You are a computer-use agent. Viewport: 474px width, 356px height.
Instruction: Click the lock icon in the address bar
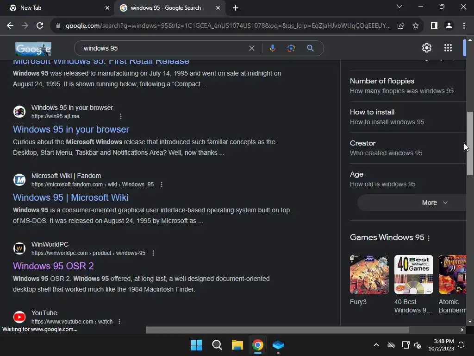(x=58, y=26)
